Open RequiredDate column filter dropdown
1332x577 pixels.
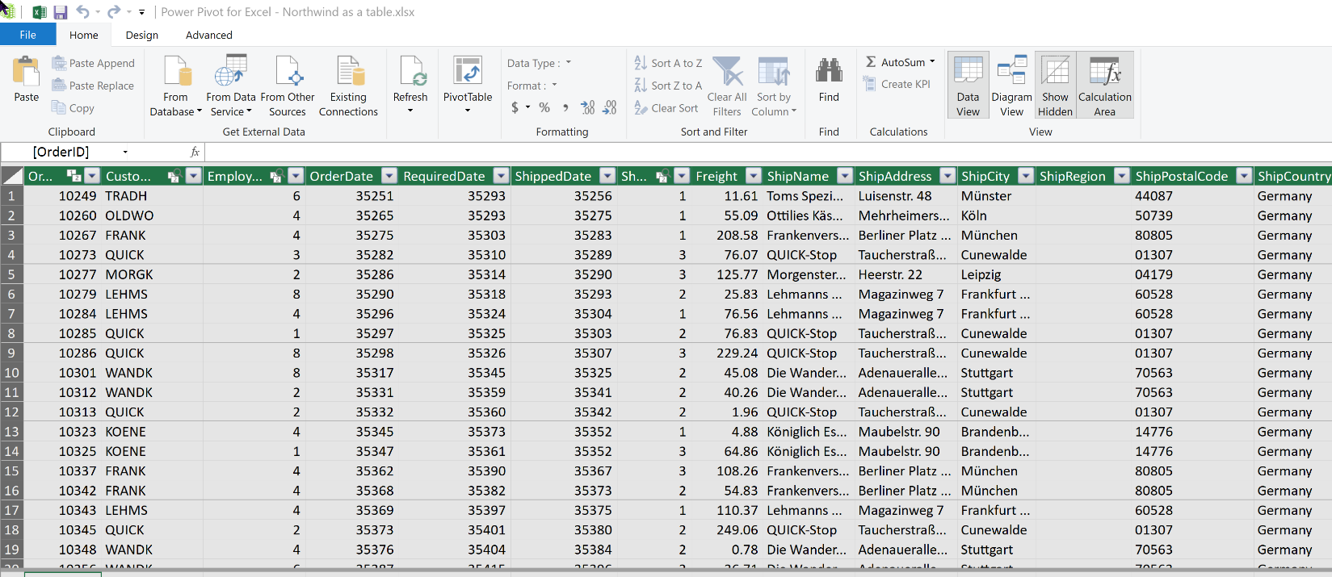(501, 176)
